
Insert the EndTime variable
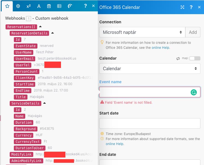[x=23, y=91]
